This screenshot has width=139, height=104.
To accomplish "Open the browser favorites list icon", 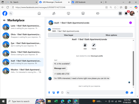I will tap(121, 7).
